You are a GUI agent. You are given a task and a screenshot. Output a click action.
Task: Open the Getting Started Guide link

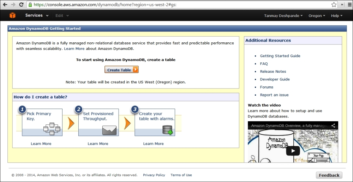click(x=280, y=56)
